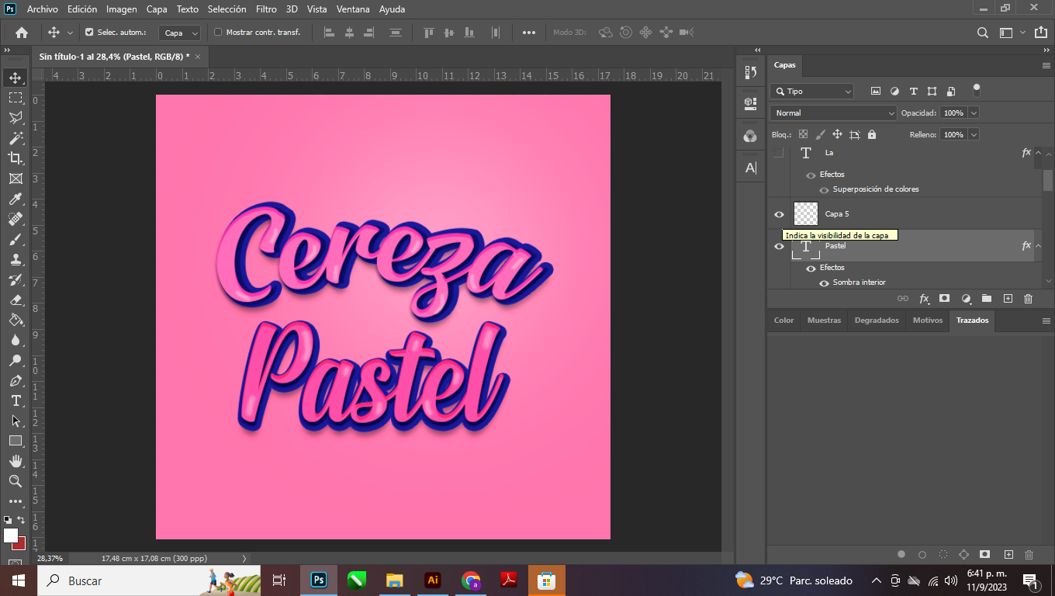Viewport: 1055px width, 596px height.
Task: Click the Home screen button
Action: click(x=22, y=33)
